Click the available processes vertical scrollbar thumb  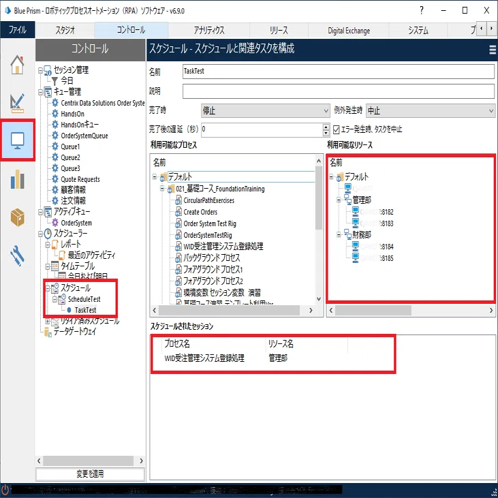coord(319,198)
